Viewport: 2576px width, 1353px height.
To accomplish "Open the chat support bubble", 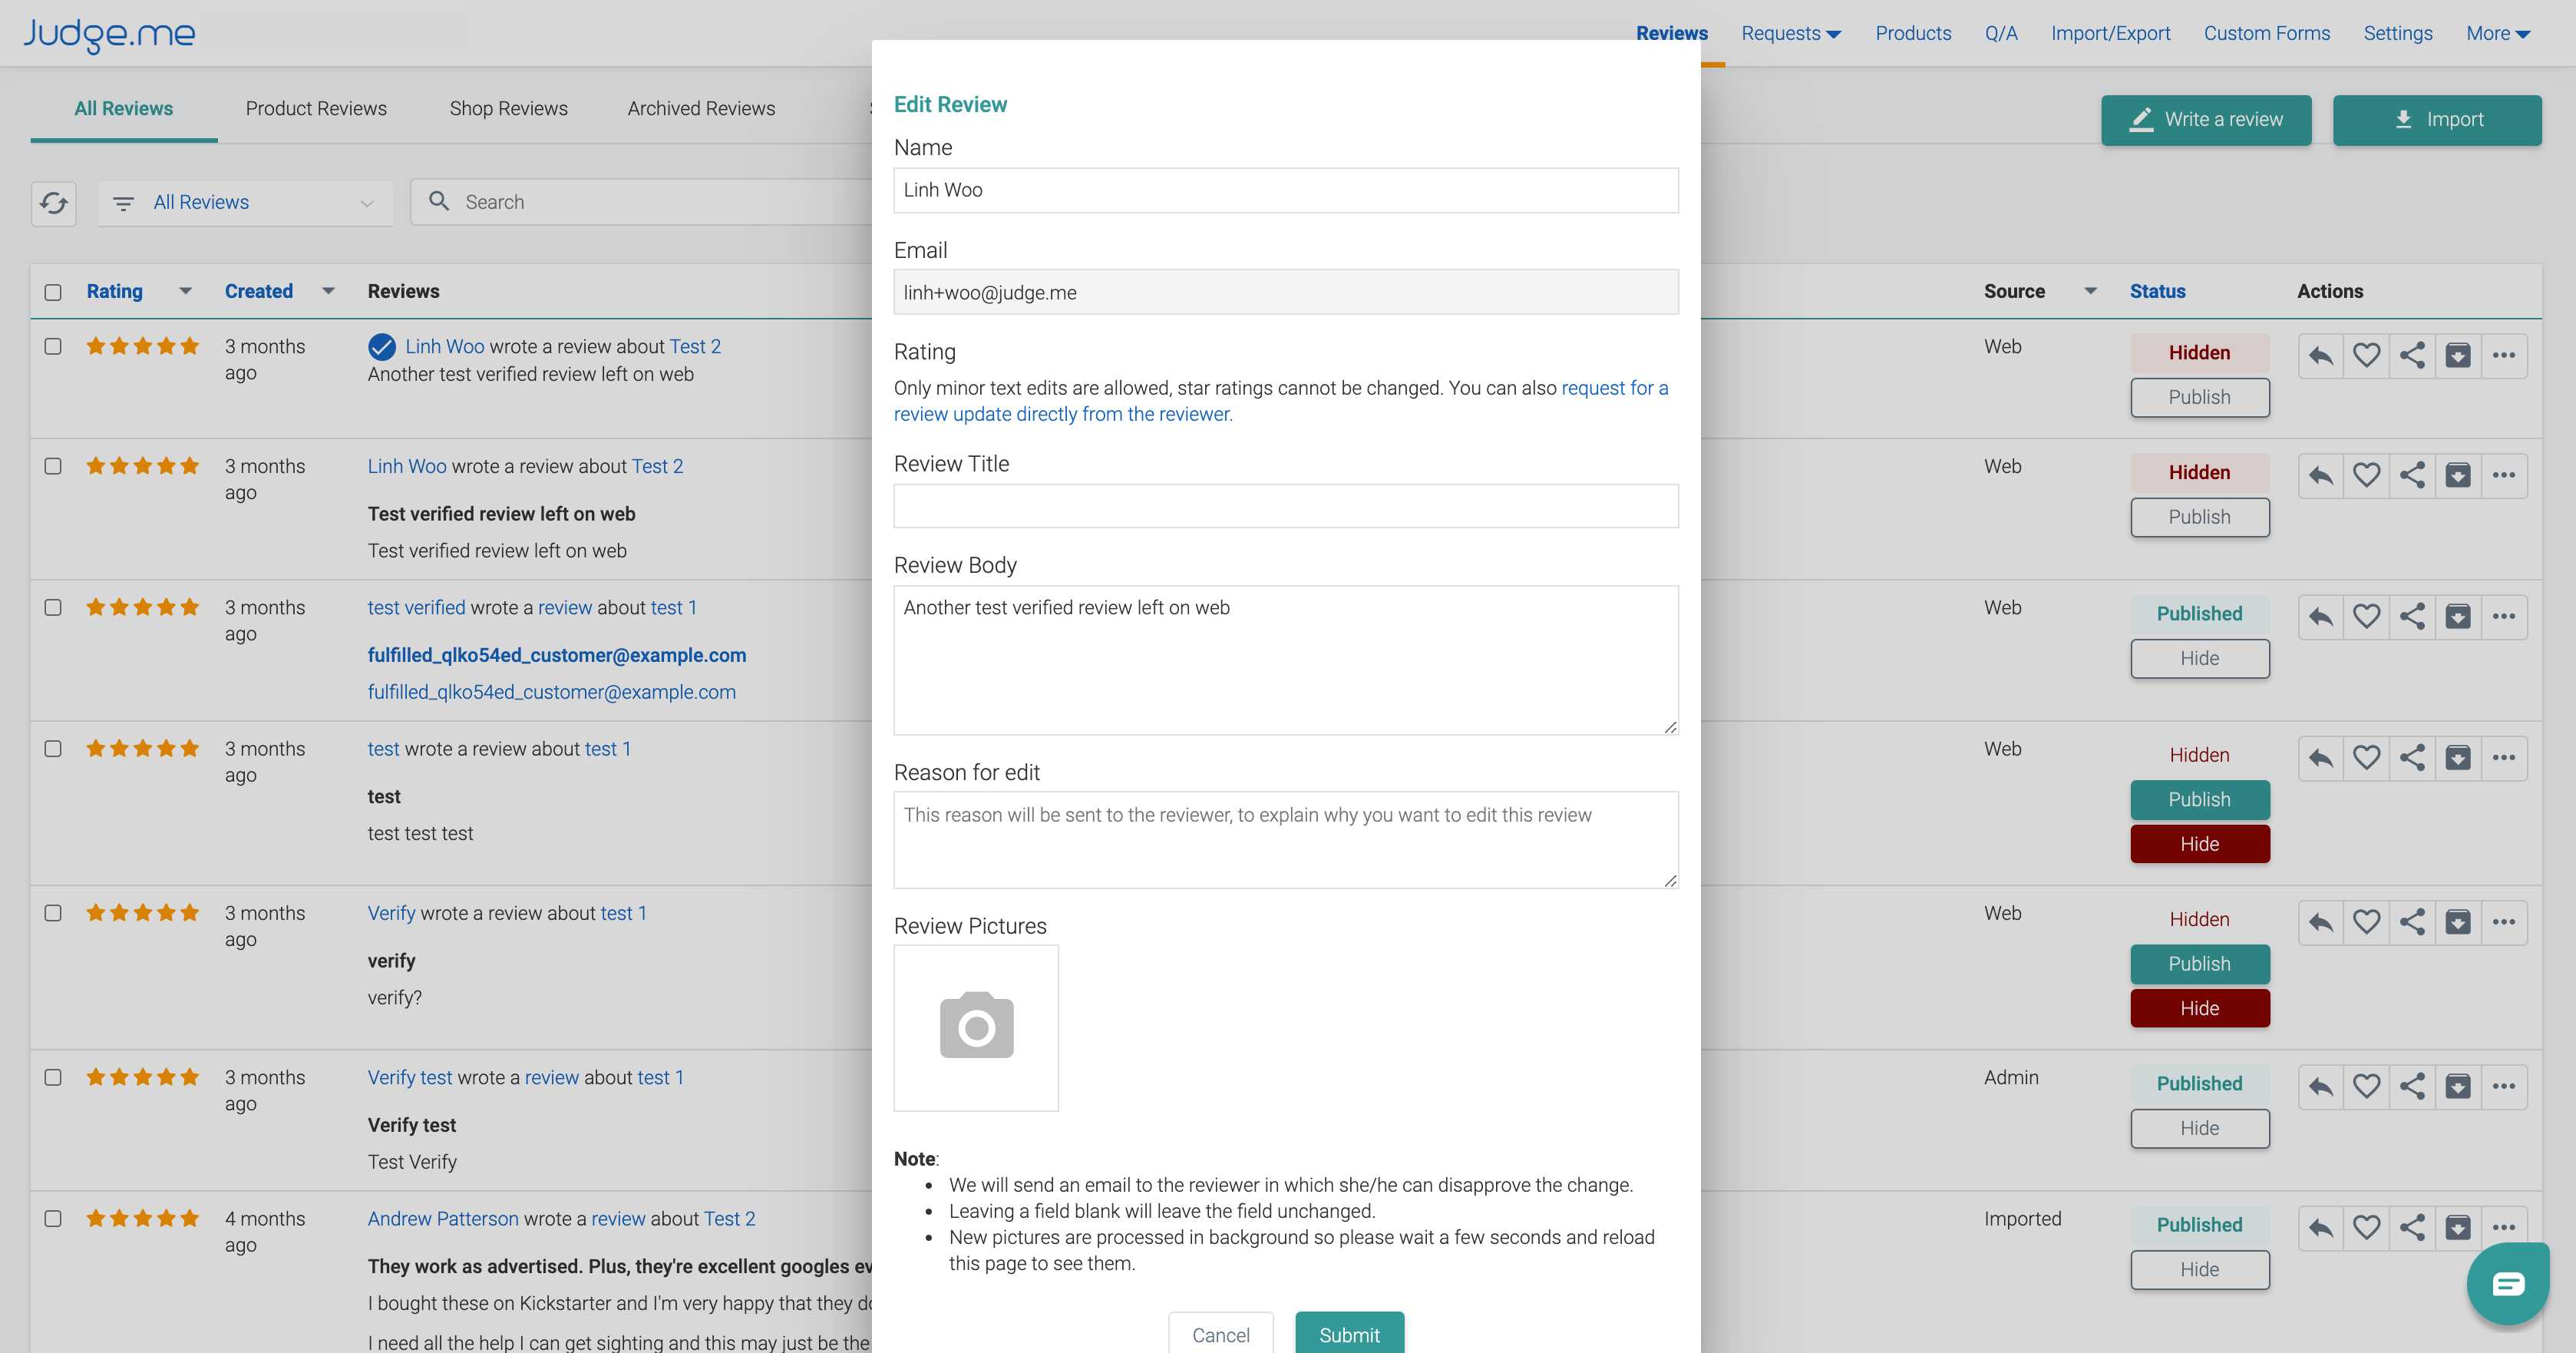I will click(2508, 1283).
